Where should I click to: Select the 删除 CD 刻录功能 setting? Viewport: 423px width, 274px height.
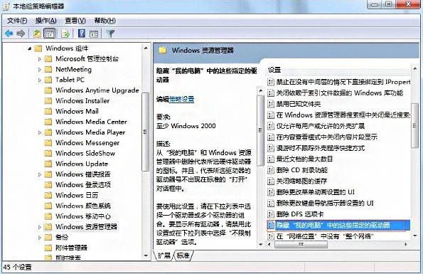[x=302, y=170]
